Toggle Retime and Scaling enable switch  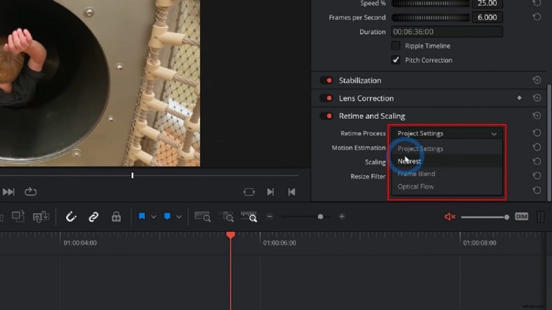pyautogui.click(x=326, y=116)
